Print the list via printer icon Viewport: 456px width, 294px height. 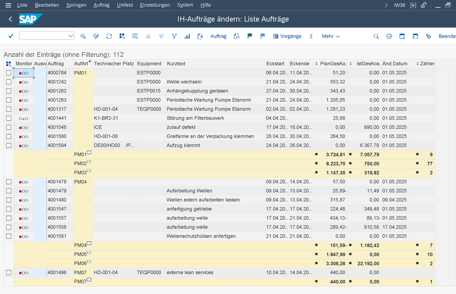point(389,36)
